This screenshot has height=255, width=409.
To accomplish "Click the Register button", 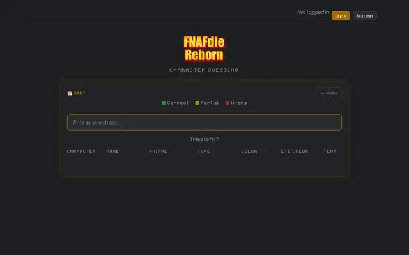I will pyautogui.click(x=365, y=16).
